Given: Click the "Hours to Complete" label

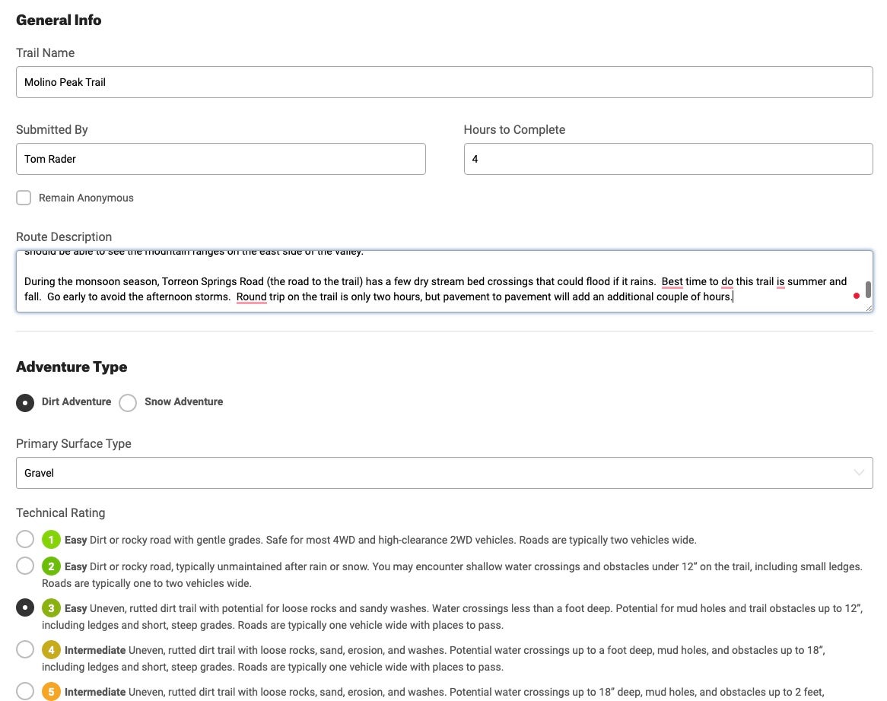Looking at the screenshot, I should click(x=514, y=129).
